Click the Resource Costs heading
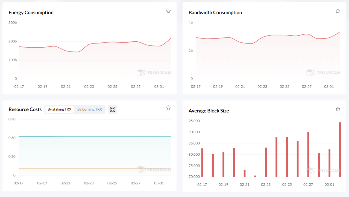 (x=25, y=109)
